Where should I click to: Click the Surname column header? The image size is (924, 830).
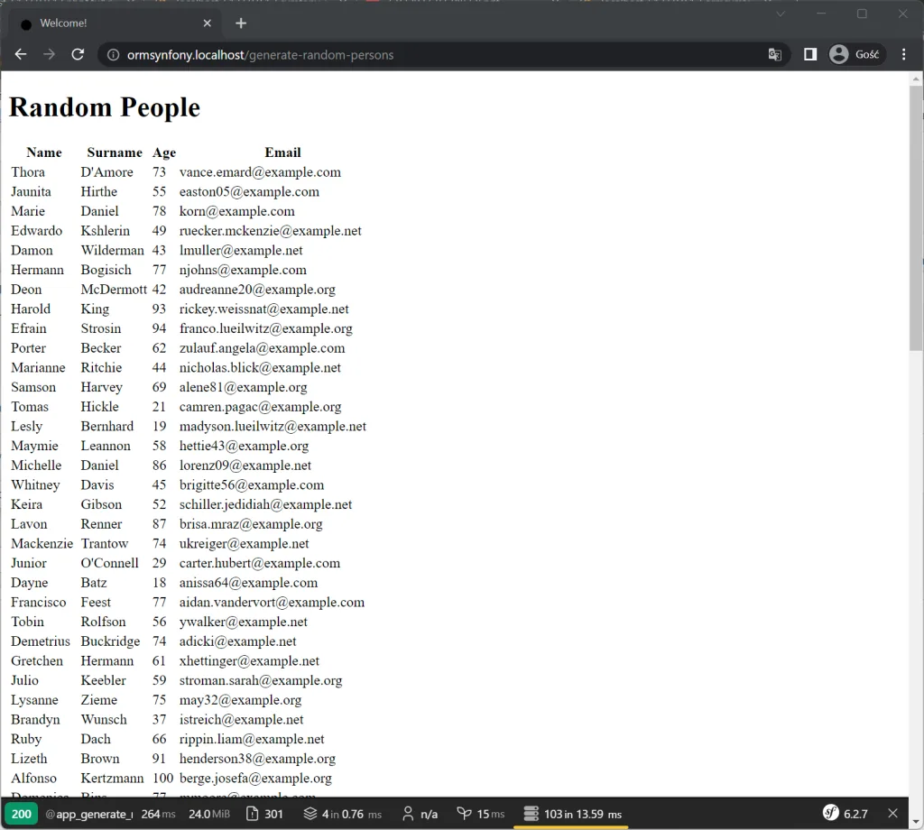tap(115, 152)
